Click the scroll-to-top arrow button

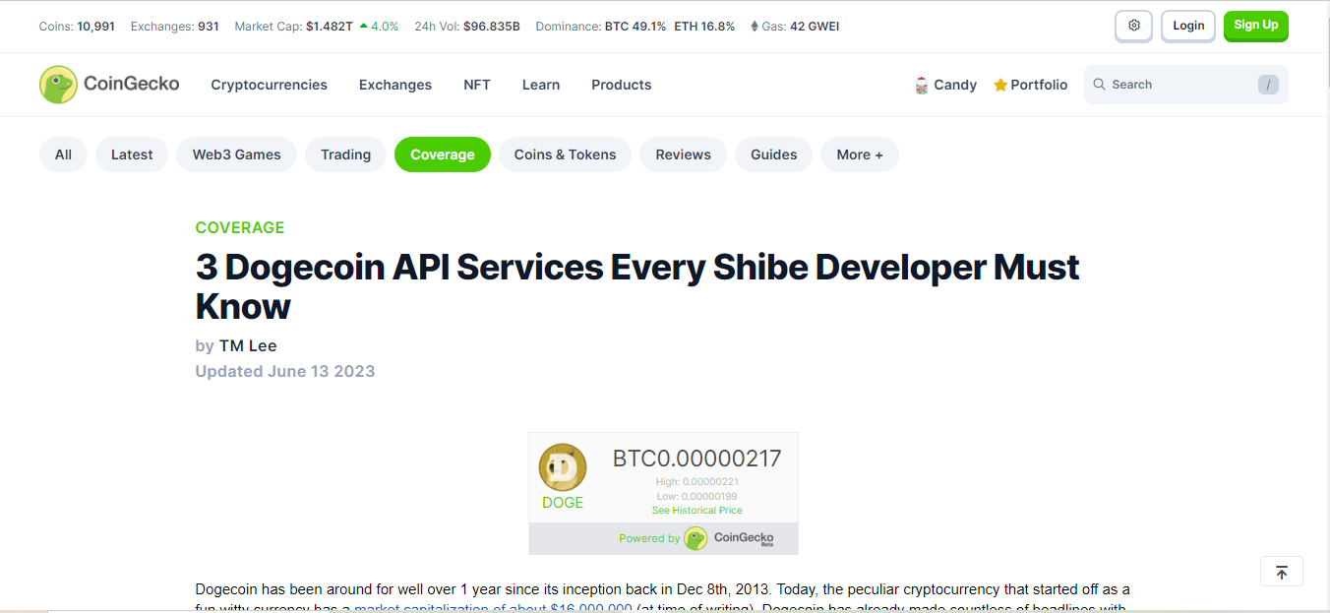(1281, 571)
